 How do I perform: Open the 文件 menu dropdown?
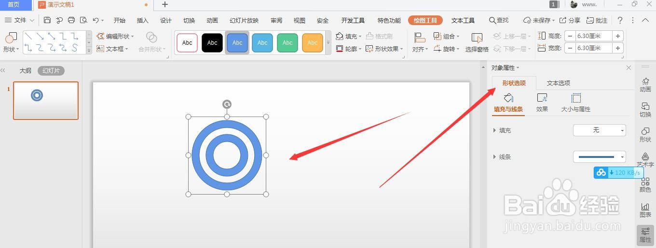(20, 20)
